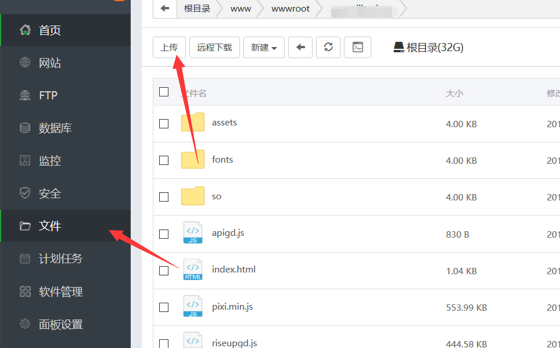Click the house icon next to 首页
The height and width of the screenshot is (348, 560).
pyautogui.click(x=25, y=30)
